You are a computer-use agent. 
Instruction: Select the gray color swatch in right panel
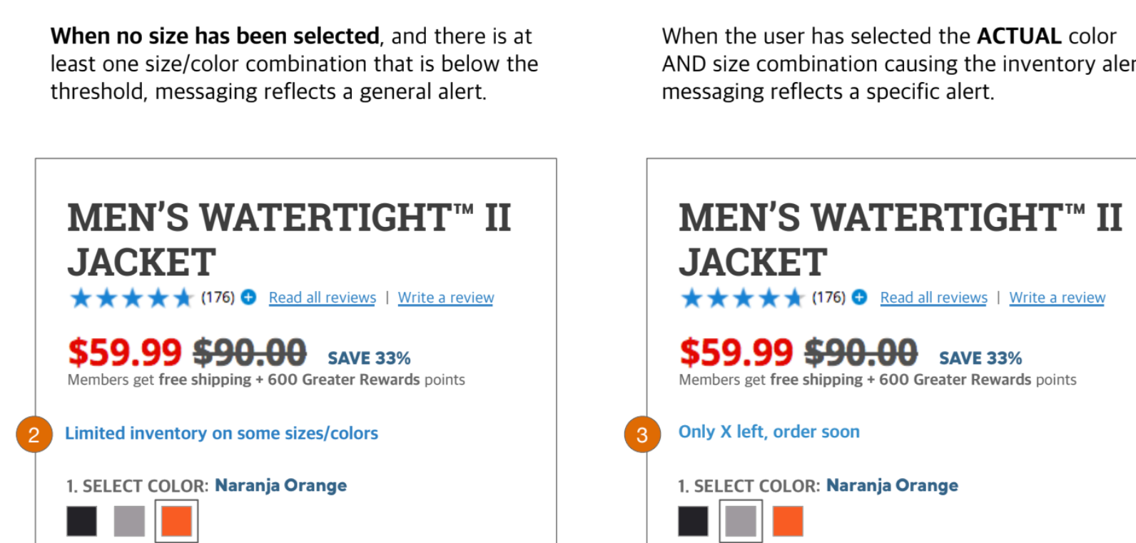741,521
